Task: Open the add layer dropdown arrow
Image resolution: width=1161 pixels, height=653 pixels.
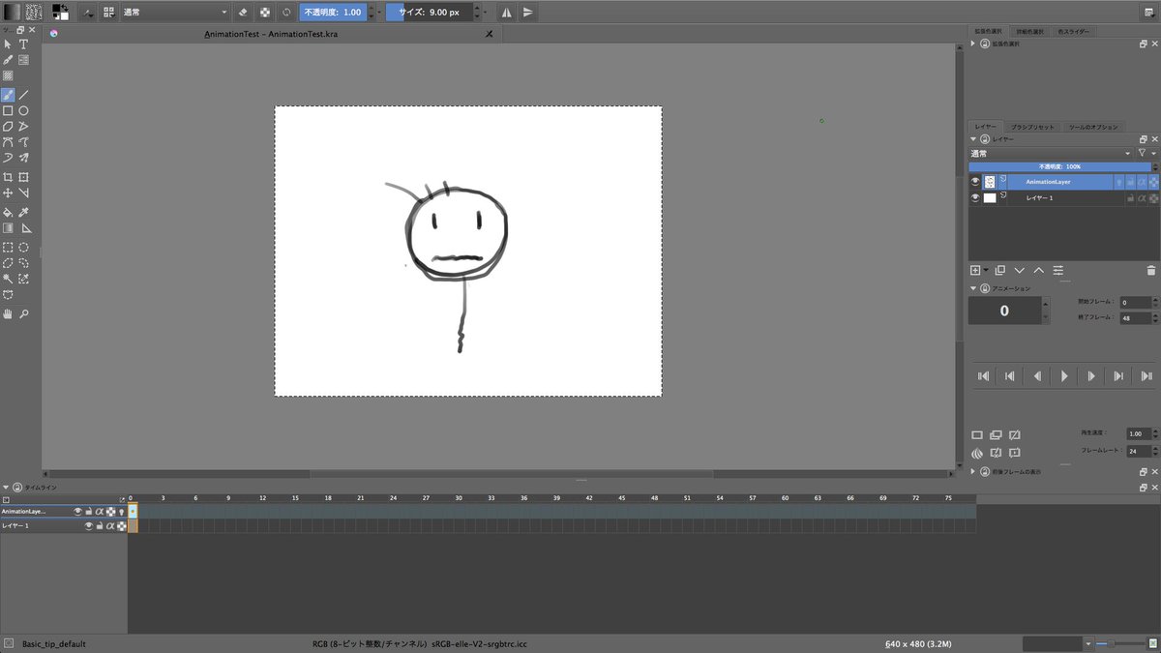Action: pyautogui.click(x=986, y=270)
